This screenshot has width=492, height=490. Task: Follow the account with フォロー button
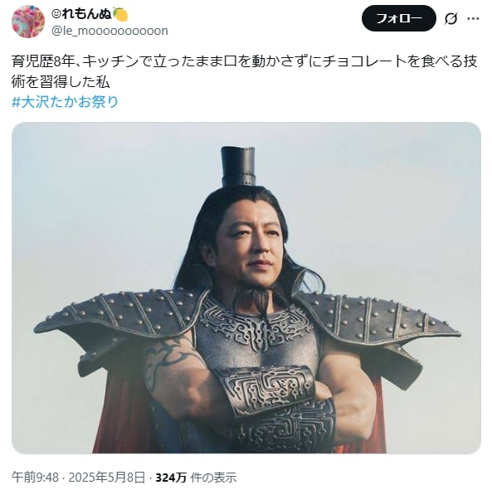[x=399, y=18]
